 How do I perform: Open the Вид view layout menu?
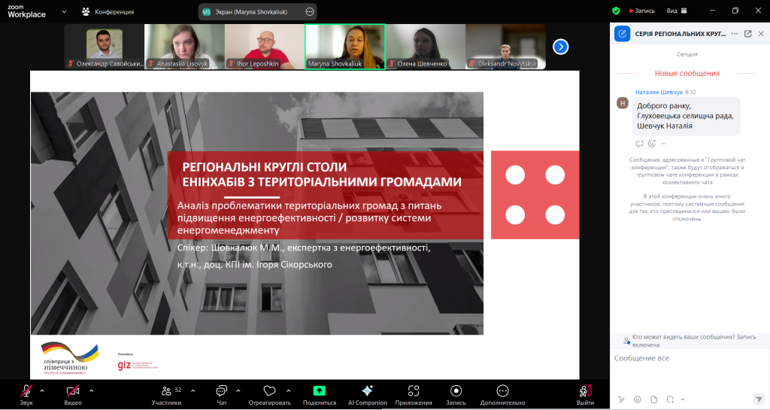(677, 11)
